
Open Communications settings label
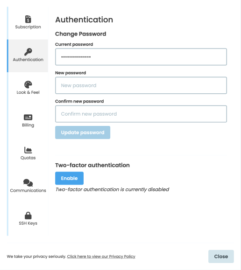point(28,191)
